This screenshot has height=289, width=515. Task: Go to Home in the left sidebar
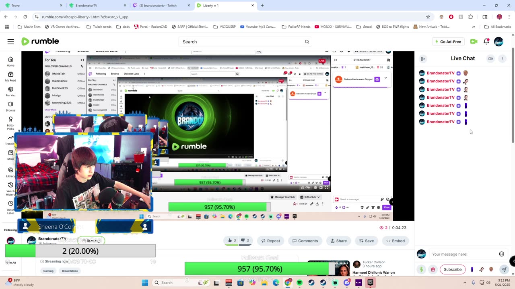click(10, 61)
